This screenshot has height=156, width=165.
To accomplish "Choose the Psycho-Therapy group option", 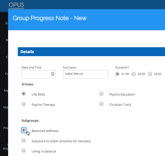I will point(24,104).
